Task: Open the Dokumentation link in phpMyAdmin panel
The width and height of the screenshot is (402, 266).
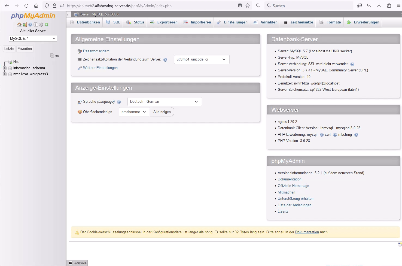Action: [290, 179]
